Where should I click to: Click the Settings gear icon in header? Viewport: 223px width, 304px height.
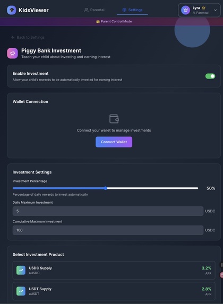pyautogui.click(x=124, y=10)
